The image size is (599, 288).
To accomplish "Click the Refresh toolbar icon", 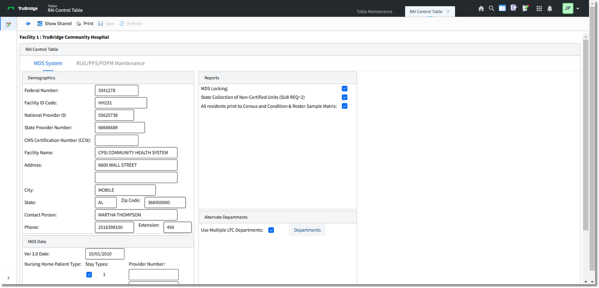I will pyautogui.click(x=122, y=24).
